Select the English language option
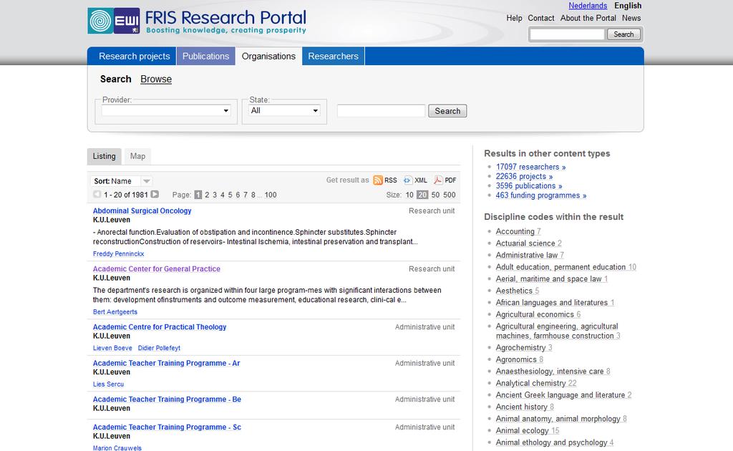The height and width of the screenshot is (451, 733). point(628,6)
